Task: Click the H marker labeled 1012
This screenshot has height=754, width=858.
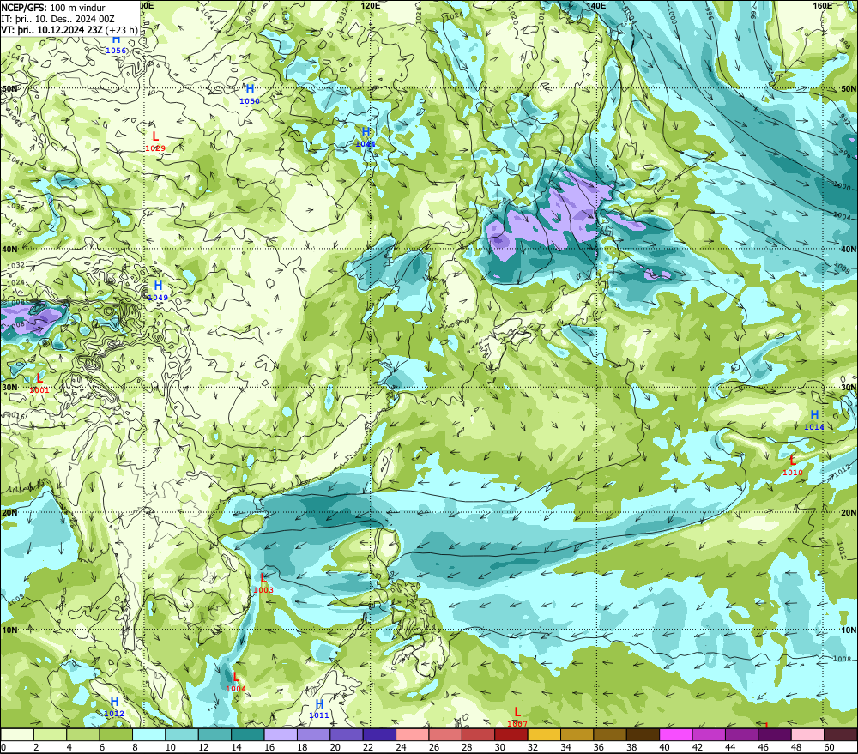Action: (114, 702)
